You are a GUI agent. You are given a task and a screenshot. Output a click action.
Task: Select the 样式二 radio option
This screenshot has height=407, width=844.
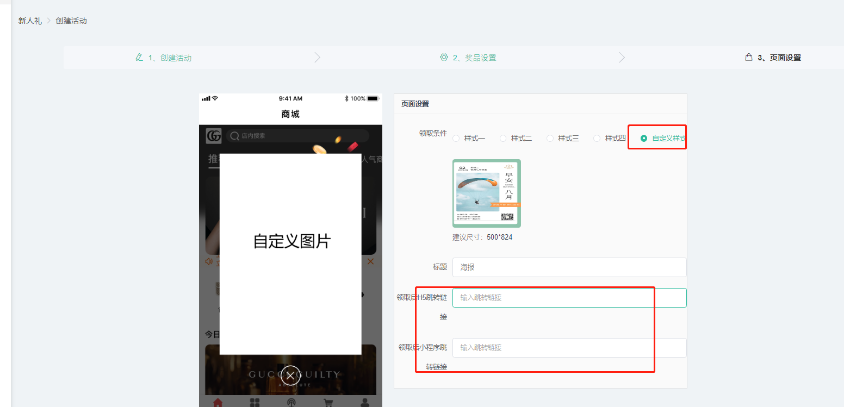[503, 139]
